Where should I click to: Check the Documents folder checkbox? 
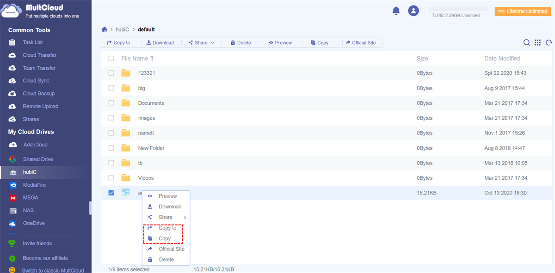(111, 103)
